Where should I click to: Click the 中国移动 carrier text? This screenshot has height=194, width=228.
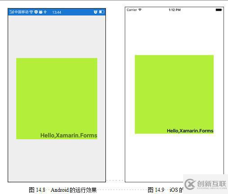[22, 12]
